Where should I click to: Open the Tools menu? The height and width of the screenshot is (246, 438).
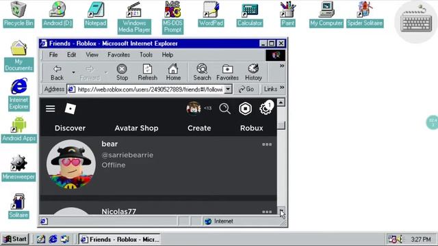coord(146,55)
